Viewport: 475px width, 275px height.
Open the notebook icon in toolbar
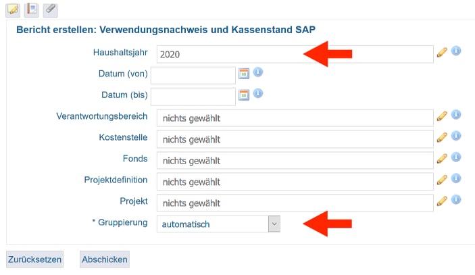[x=31, y=9]
